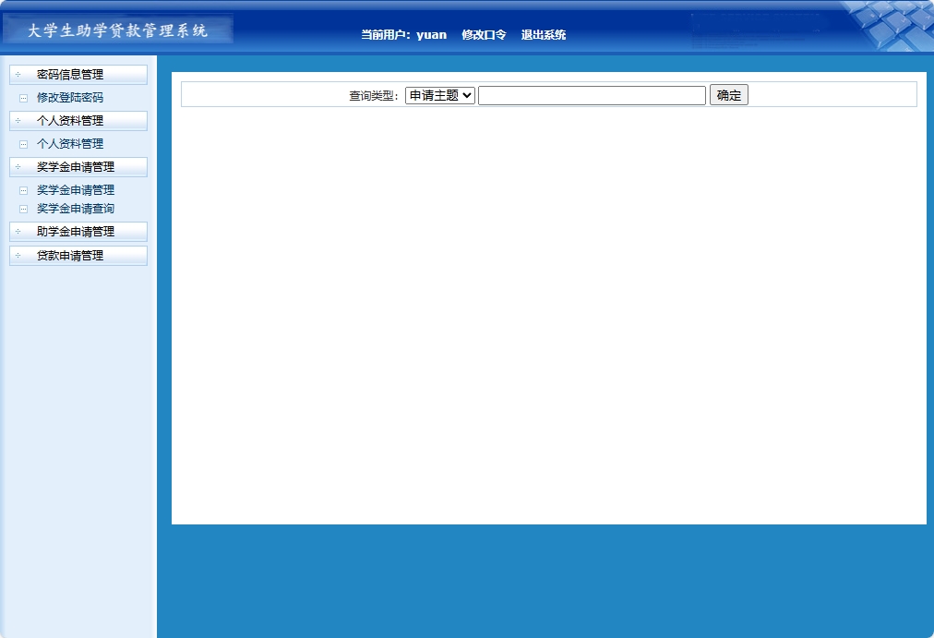Click the expand icon beside 密码信息管理
The width and height of the screenshot is (934, 638).
(x=20, y=74)
